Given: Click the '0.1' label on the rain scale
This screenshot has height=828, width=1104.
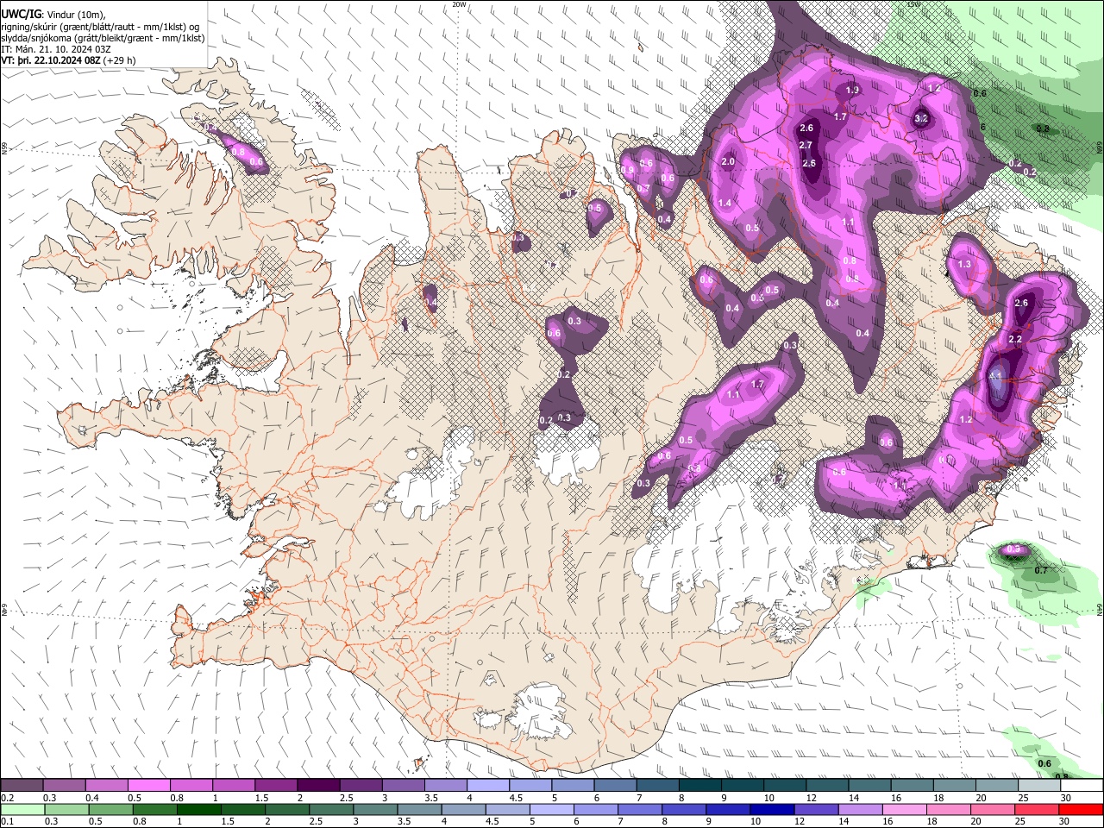Looking at the screenshot, I should [7, 821].
